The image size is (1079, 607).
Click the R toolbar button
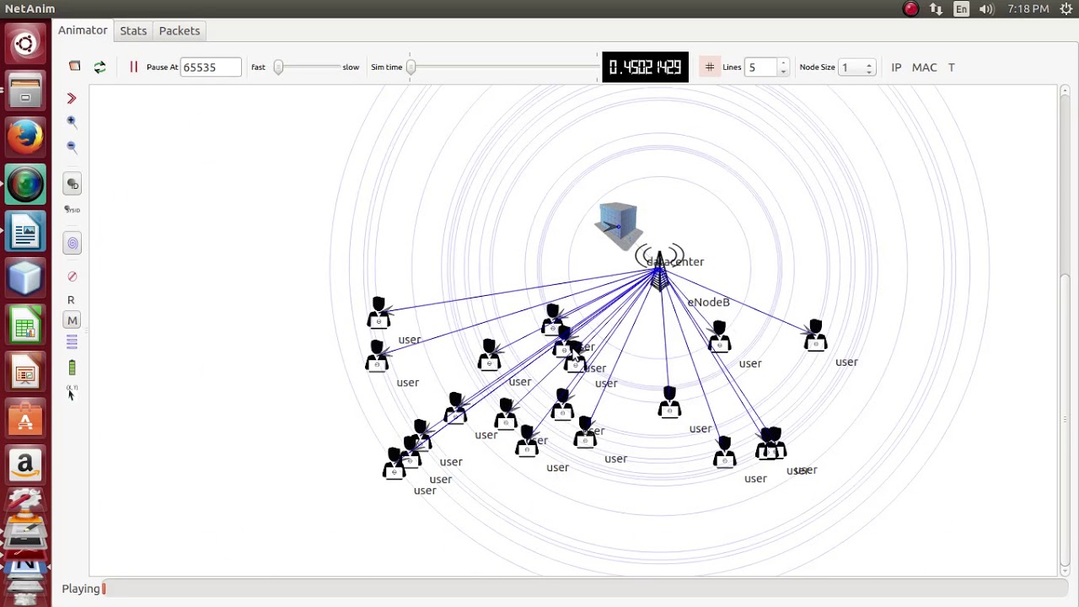tap(71, 299)
